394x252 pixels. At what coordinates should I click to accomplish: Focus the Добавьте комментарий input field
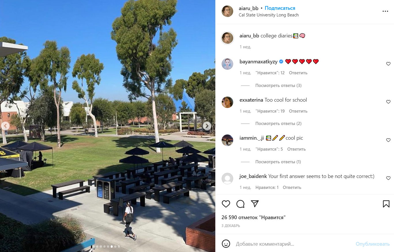click(x=294, y=244)
